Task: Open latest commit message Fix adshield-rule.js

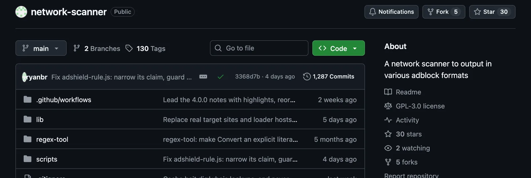Action: pos(121,77)
